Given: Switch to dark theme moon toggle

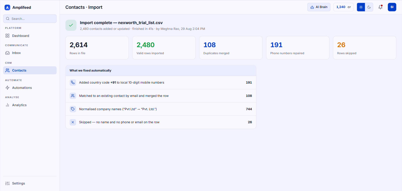Looking at the screenshot, I should (x=369, y=7).
